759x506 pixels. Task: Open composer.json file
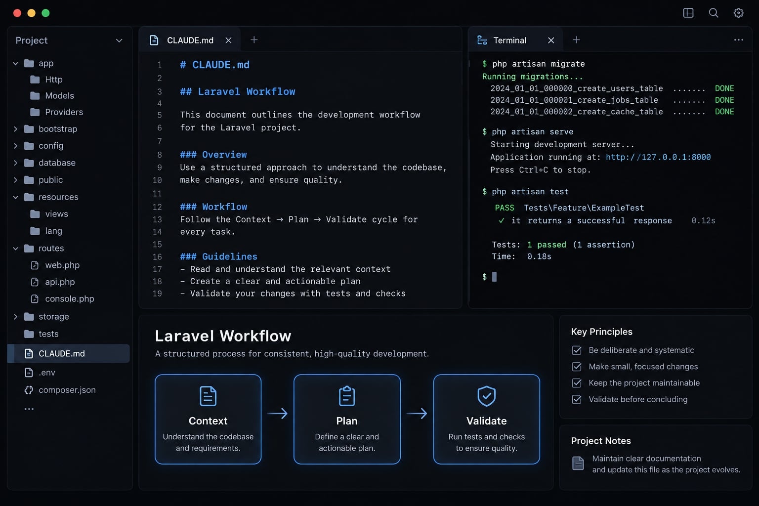60,390
